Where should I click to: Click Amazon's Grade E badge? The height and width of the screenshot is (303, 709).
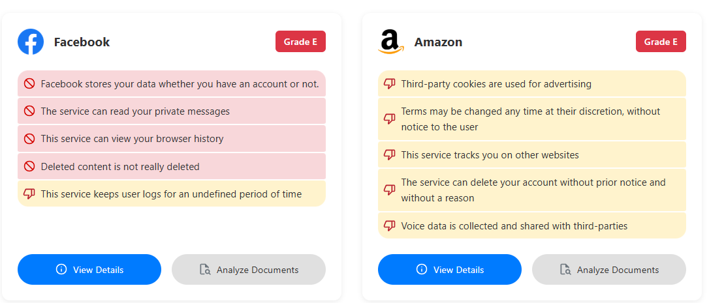tap(661, 42)
